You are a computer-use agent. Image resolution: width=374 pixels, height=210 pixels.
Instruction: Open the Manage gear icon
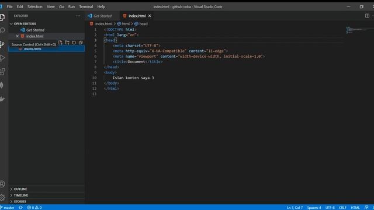click(2, 197)
